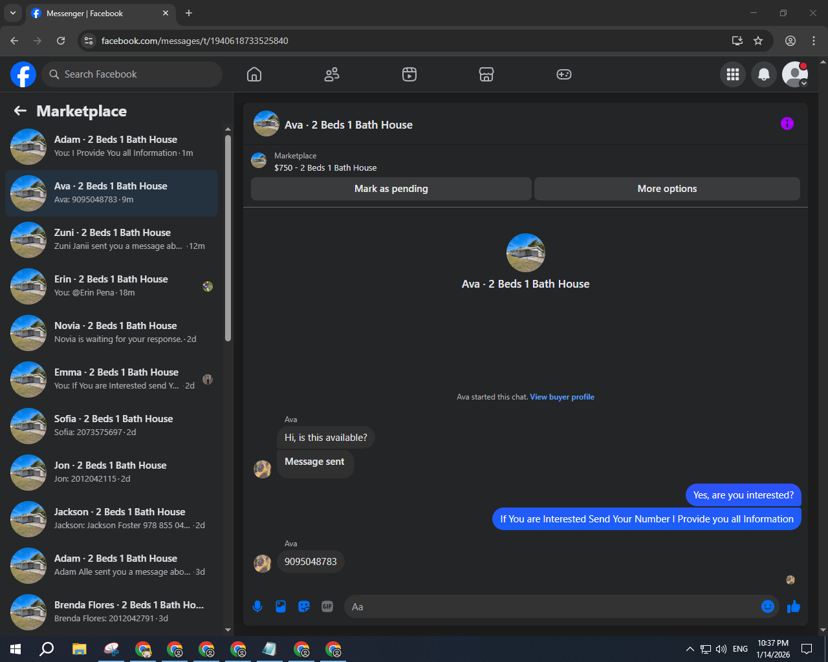Open the notifications bell
This screenshot has height=662, width=828.
[x=764, y=74]
